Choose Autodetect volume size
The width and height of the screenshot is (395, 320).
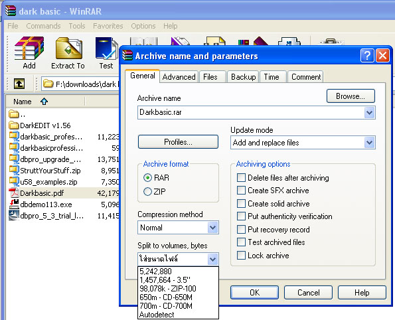178,315
